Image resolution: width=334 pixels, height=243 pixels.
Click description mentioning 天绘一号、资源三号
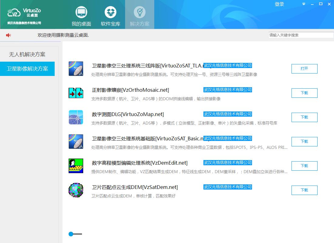coord(174,74)
